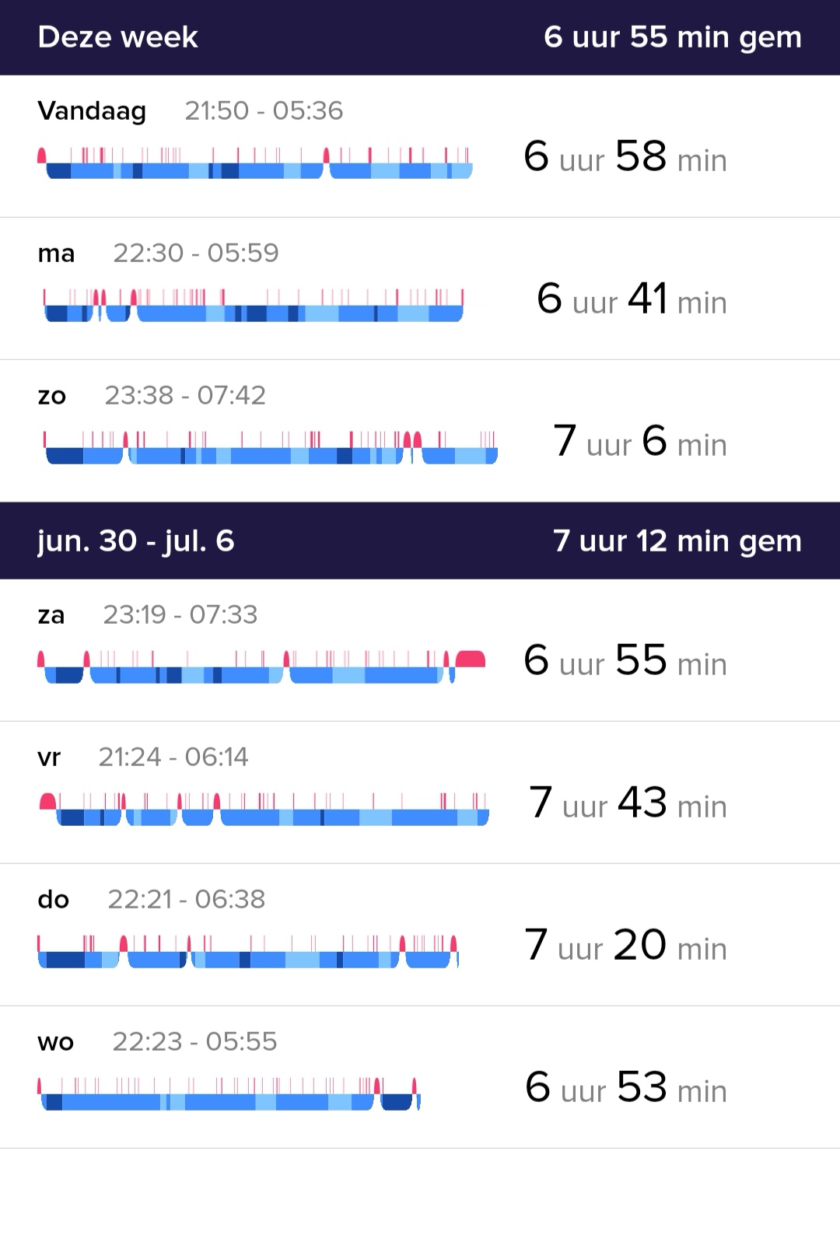Select the 6 uur 41 min duration
This screenshot has width=840, height=1249.
pyautogui.click(x=632, y=299)
